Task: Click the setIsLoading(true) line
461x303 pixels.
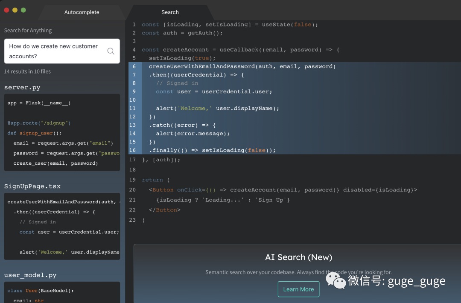Action: [182, 58]
